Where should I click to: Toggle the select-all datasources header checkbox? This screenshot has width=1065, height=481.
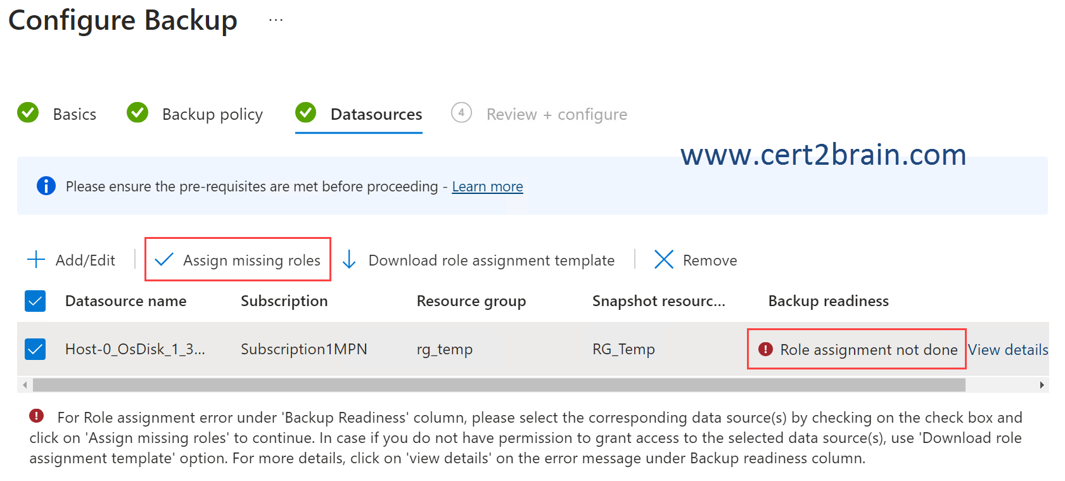(35, 301)
